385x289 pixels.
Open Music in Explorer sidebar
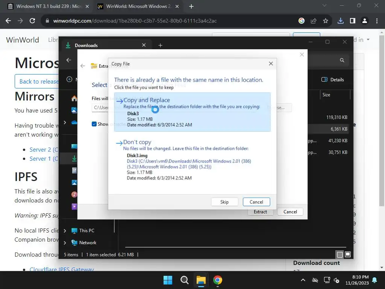click(x=74, y=195)
